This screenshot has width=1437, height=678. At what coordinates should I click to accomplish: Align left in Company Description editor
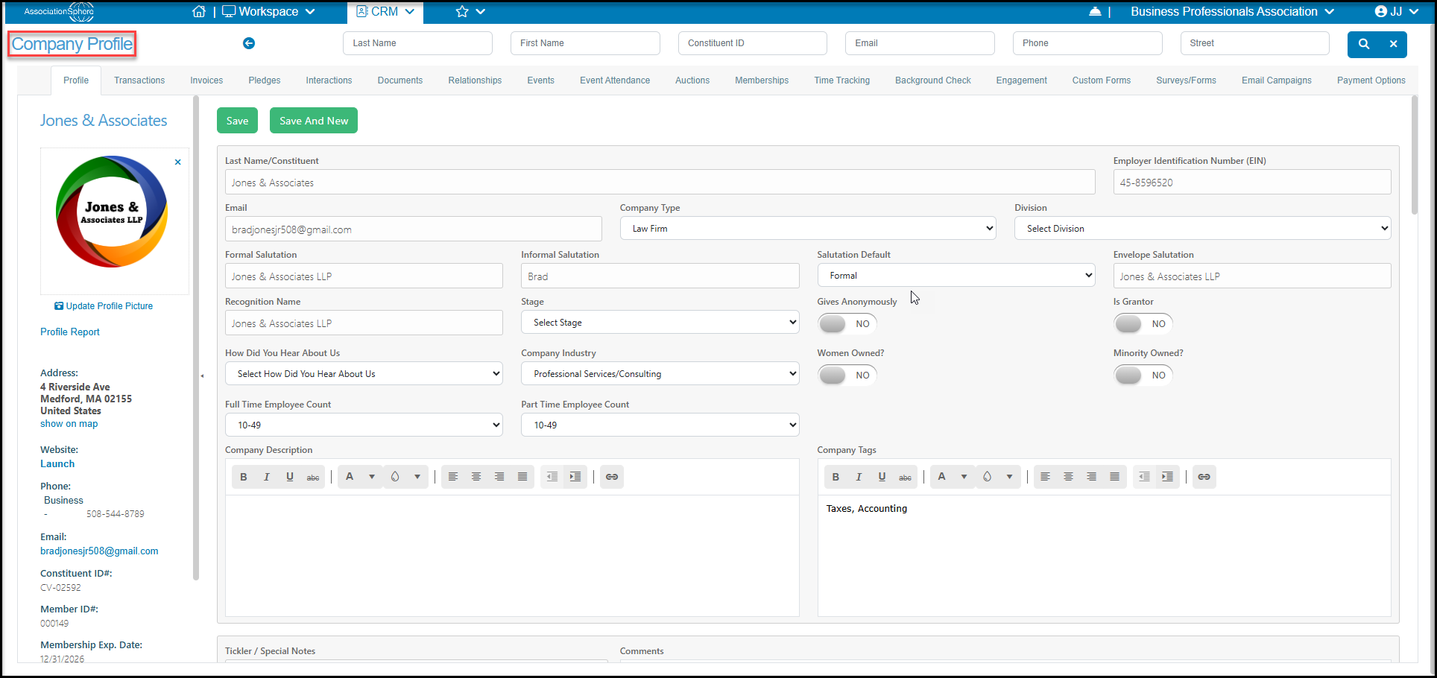pyautogui.click(x=453, y=477)
